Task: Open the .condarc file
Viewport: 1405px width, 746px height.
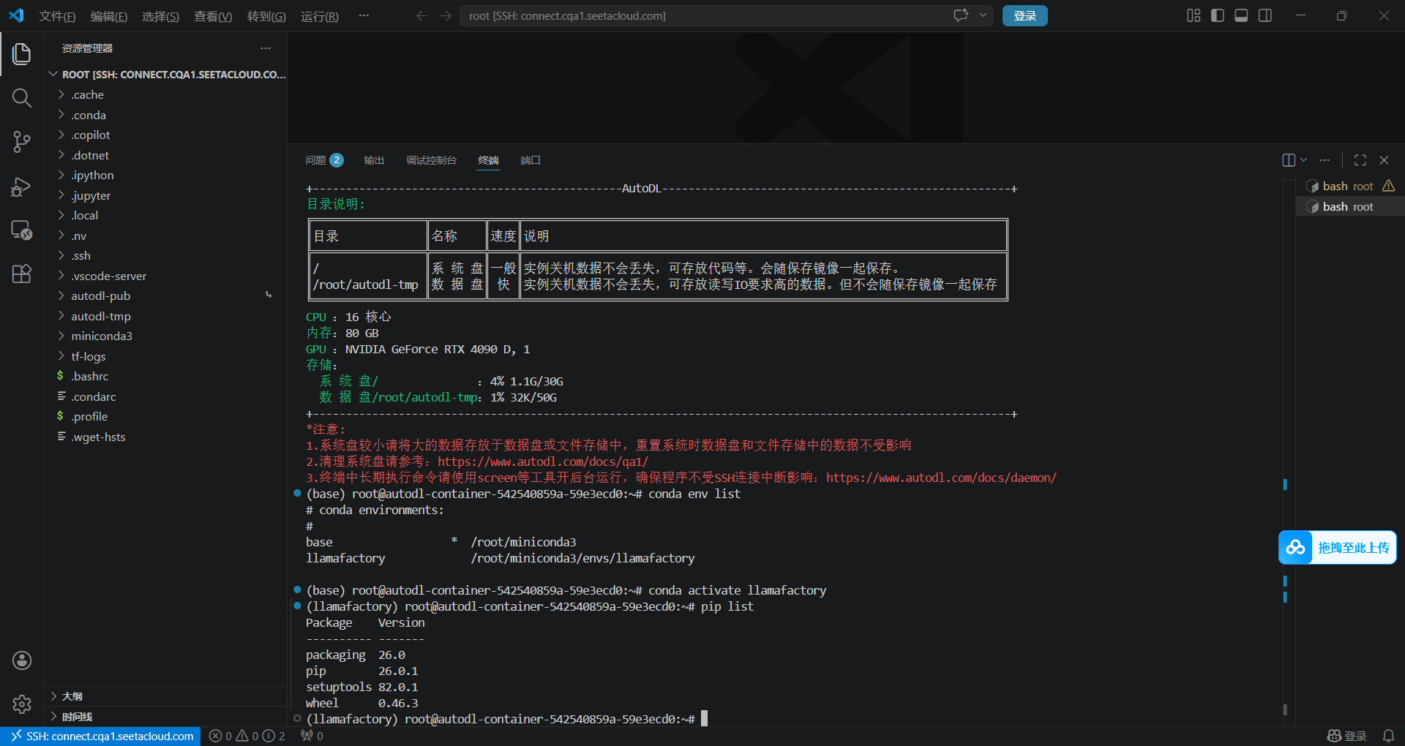Action: pos(165,396)
